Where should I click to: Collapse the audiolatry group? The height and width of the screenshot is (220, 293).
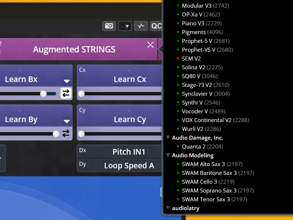tap(168, 208)
